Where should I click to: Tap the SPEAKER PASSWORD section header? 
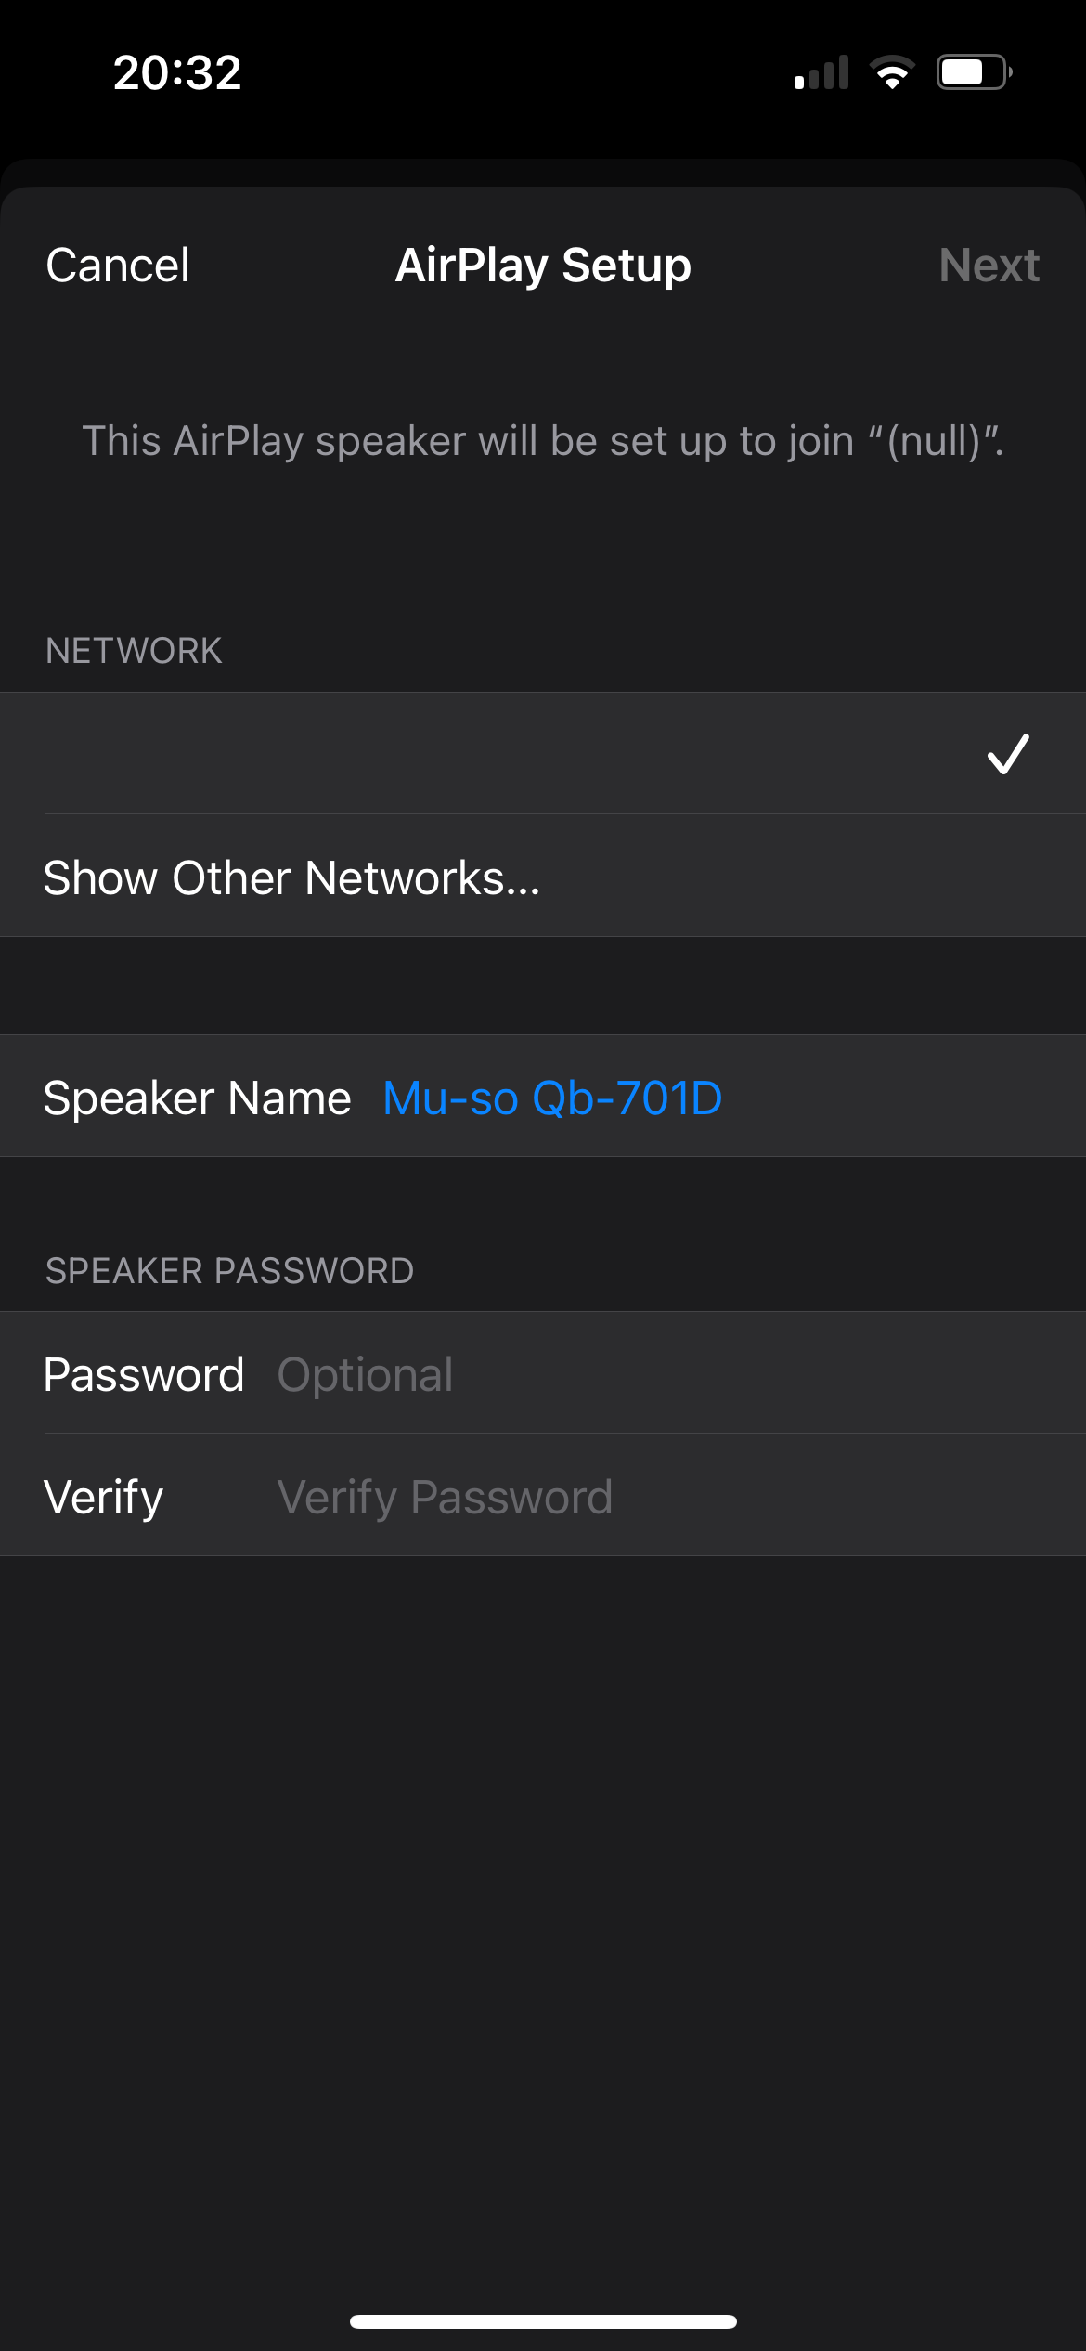(229, 1271)
